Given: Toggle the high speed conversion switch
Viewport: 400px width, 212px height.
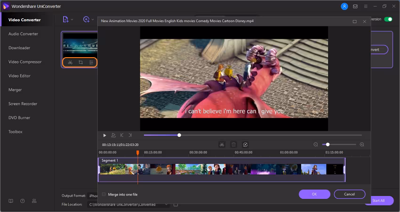Looking at the screenshot, I should tap(388, 19).
